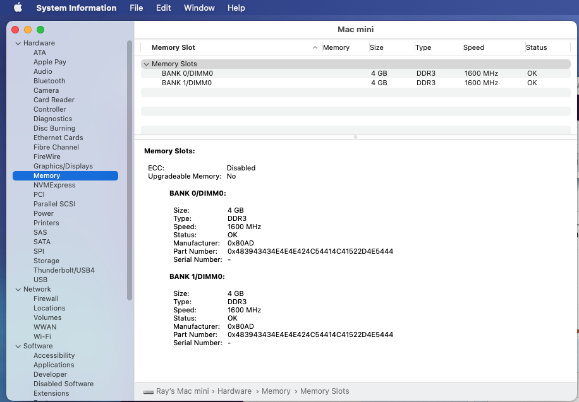The height and width of the screenshot is (402, 579).
Task: Click Memory Slots in the path bar
Action: [x=324, y=391]
